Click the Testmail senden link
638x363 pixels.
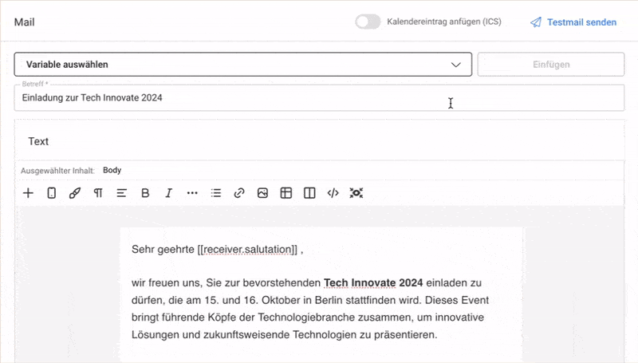573,22
